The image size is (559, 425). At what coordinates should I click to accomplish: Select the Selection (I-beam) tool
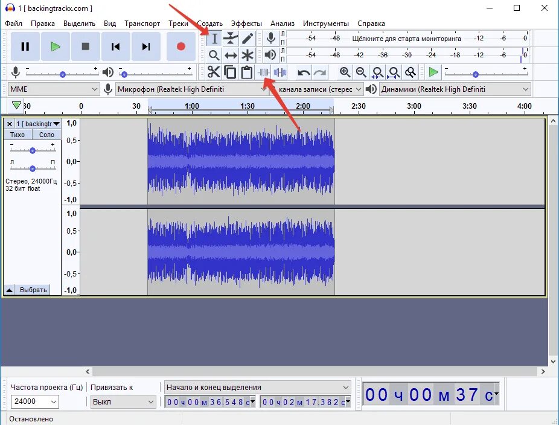(x=214, y=38)
